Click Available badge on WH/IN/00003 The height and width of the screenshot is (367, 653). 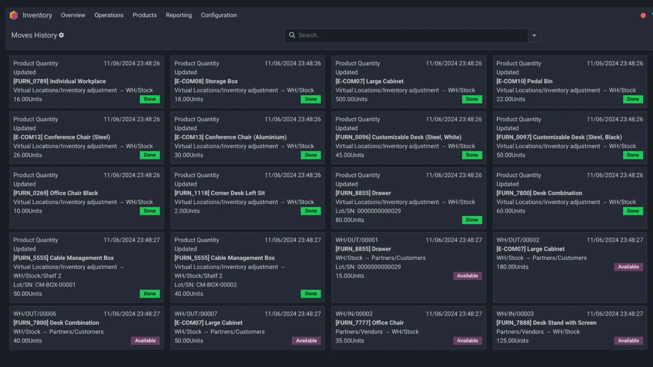tap(628, 341)
